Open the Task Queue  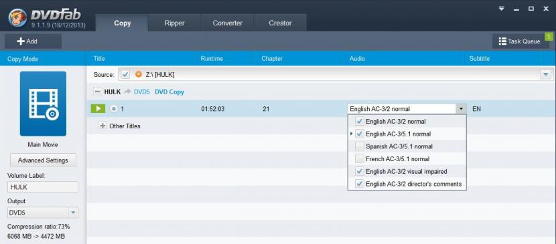click(x=520, y=41)
